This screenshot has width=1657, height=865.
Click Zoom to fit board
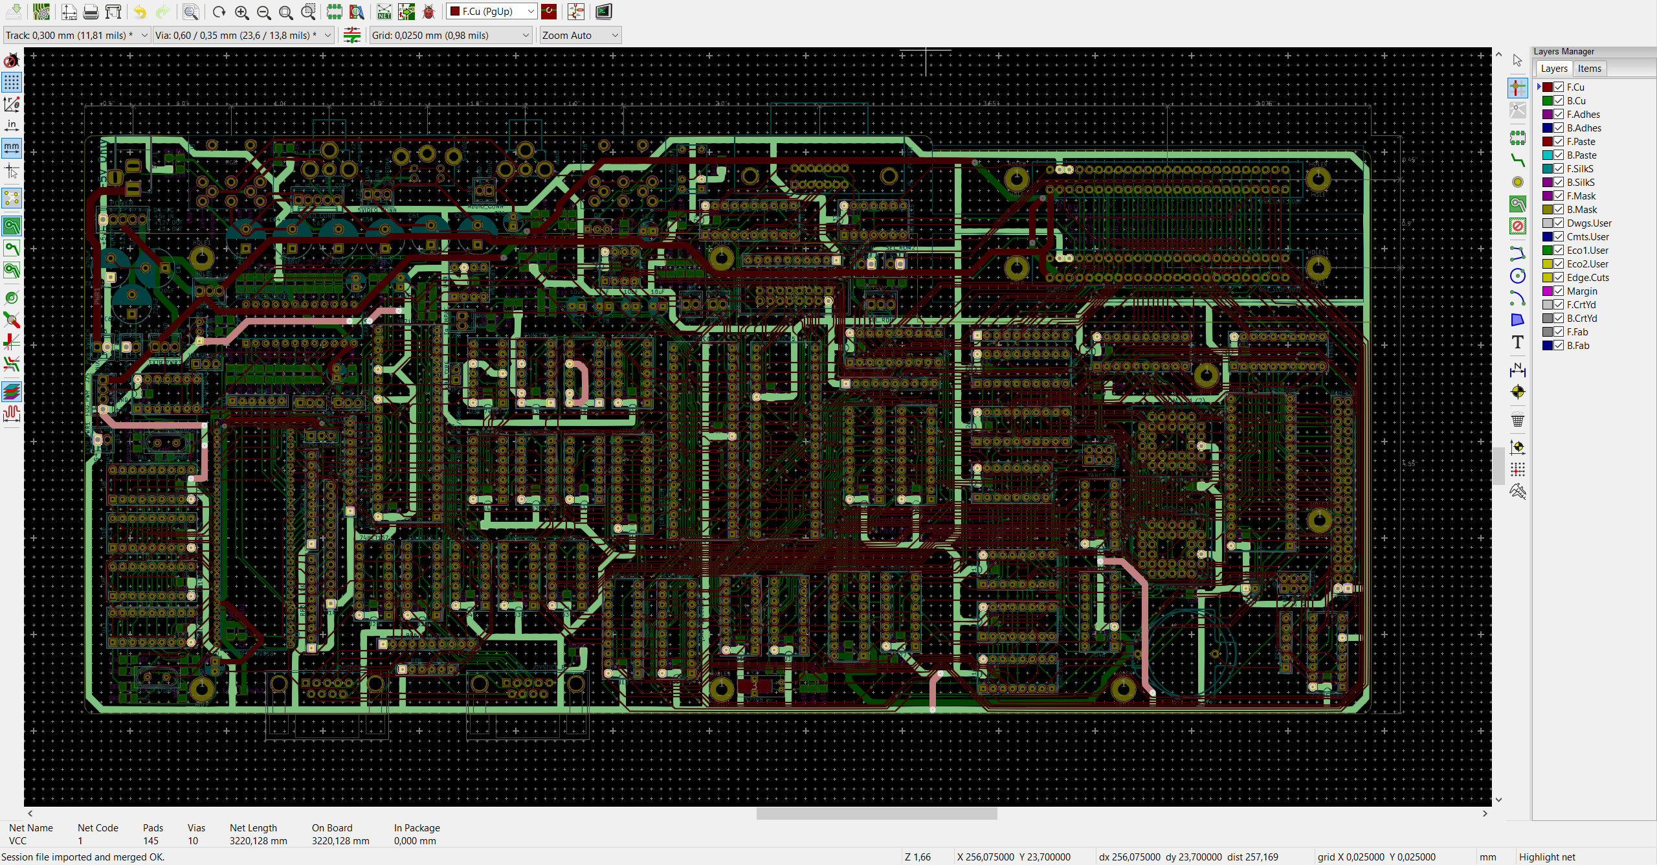285,11
